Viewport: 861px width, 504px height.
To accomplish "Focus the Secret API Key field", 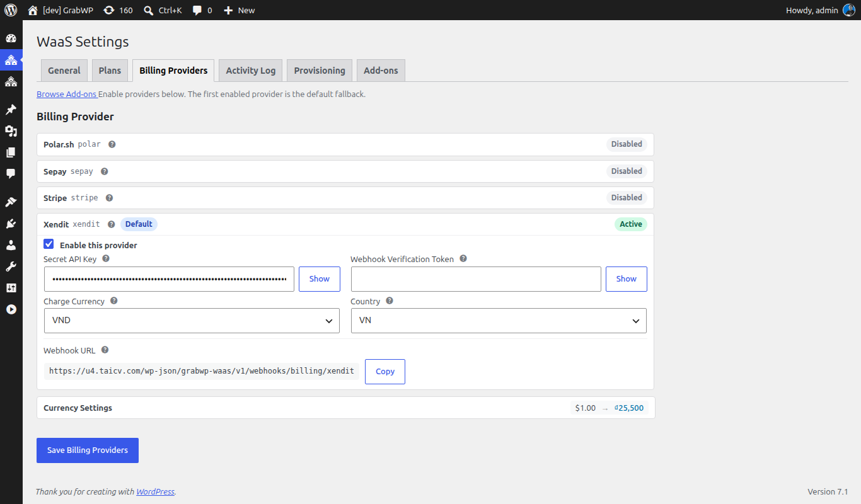I will coord(169,279).
